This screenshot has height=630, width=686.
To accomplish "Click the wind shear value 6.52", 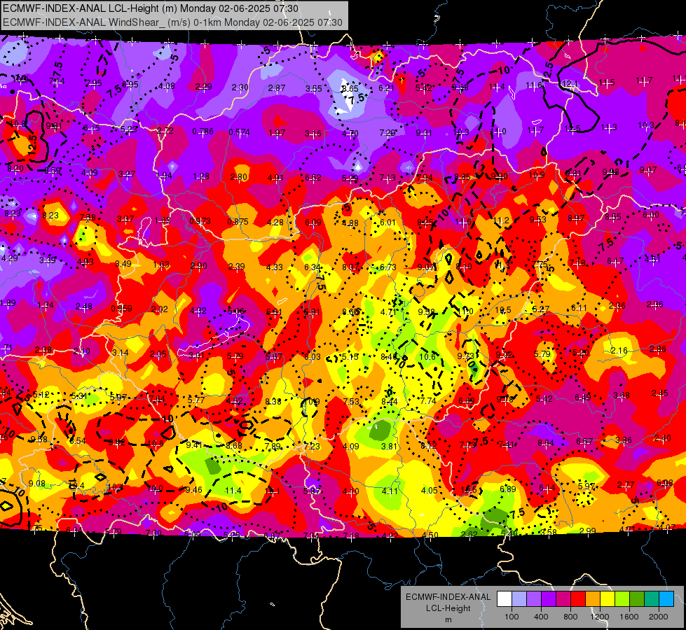I will point(313,178).
